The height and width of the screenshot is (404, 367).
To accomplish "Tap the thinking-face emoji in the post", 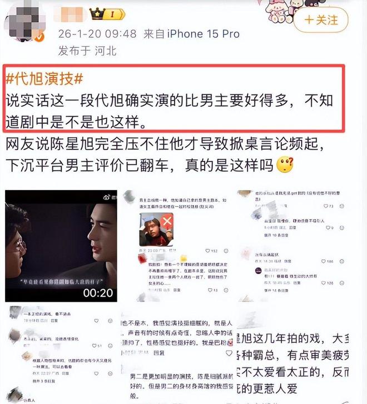I will [x=285, y=164].
